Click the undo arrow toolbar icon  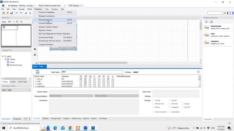pyautogui.click(x=17, y=13)
